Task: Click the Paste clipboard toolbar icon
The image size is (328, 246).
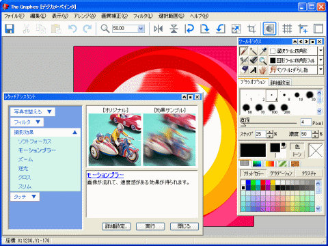Action: [x=56, y=29]
